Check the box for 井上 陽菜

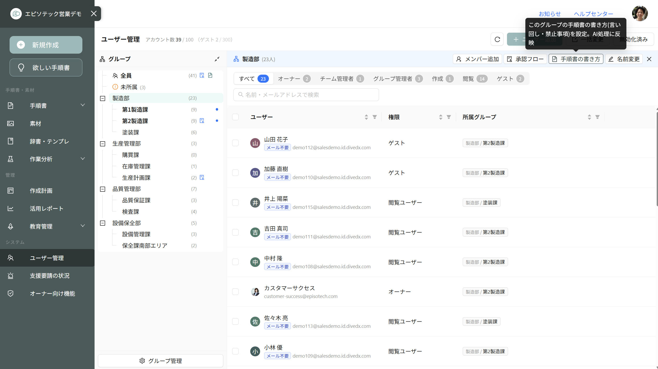(235, 203)
